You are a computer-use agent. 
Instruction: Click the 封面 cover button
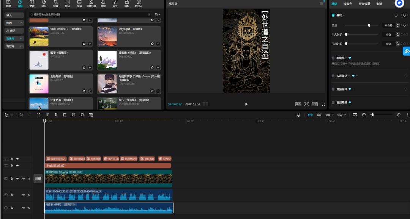coord(38,179)
